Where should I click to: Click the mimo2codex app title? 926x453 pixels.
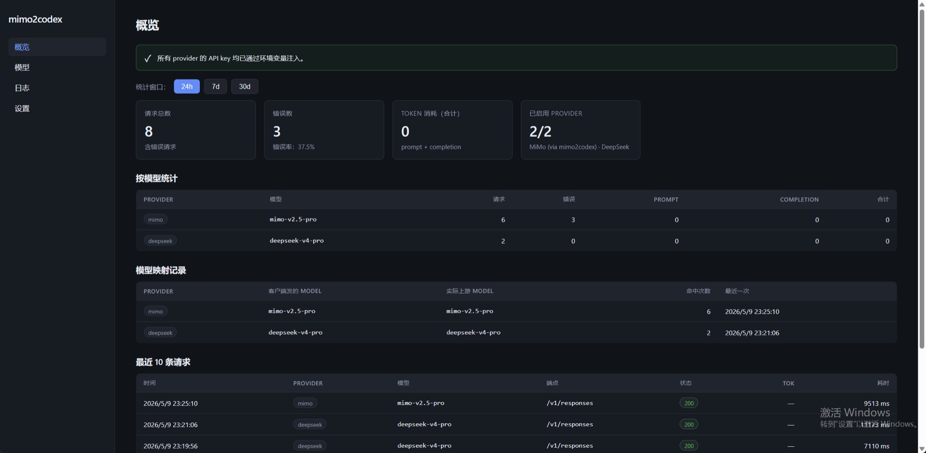click(35, 19)
